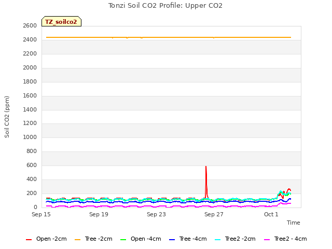Click the Soil CO2 (ppm) axis title
Viewport: 332px width, 249px height.
point(7,117)
